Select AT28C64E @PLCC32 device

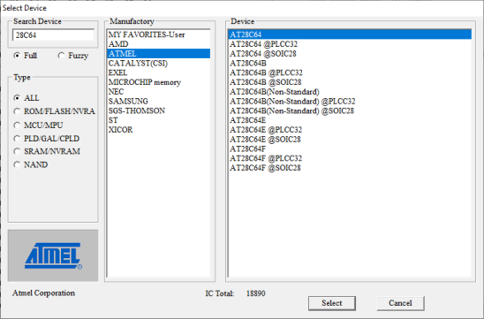(350, 130)
